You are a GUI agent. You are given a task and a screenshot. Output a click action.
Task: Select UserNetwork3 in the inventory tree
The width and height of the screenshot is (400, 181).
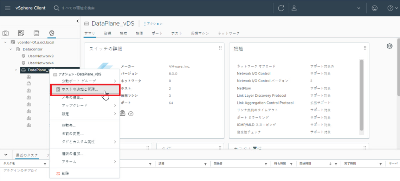click(40, 56)
